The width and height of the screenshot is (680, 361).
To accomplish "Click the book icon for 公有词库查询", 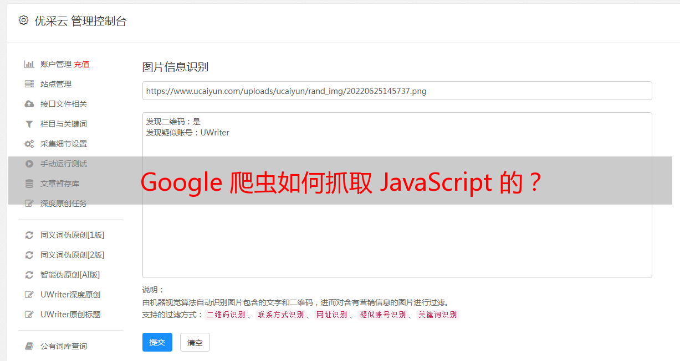I will 29,346.
